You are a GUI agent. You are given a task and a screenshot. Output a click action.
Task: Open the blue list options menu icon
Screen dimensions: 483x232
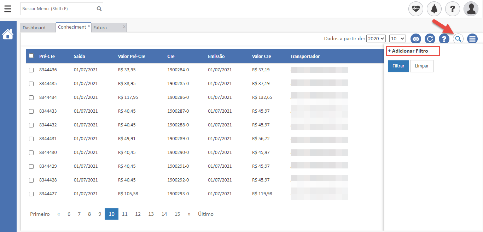[472, 39]
